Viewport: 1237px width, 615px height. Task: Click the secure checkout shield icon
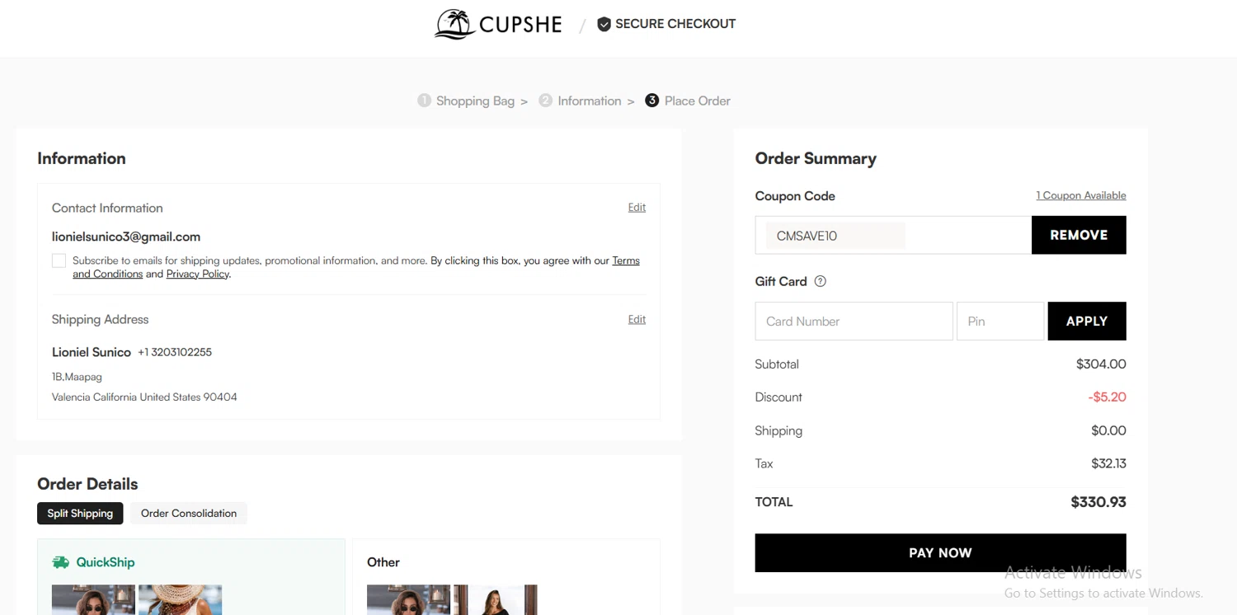(x=604, y=24)
